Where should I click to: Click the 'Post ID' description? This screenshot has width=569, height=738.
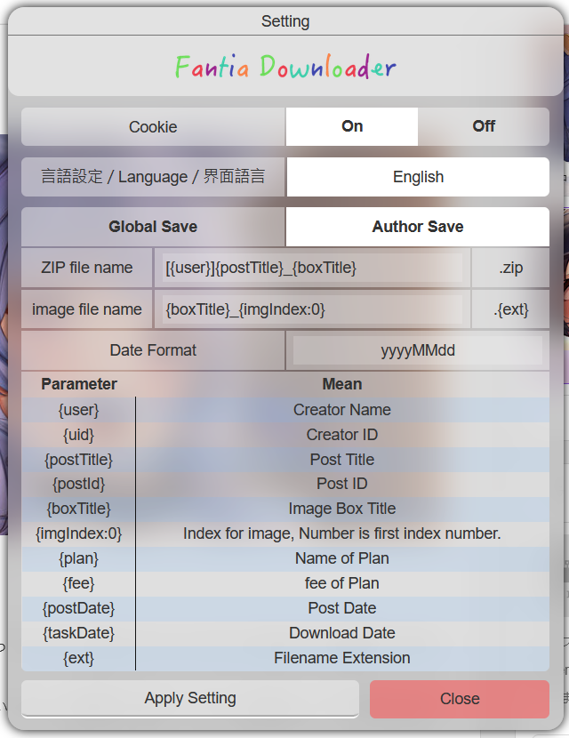pyautogui.click(x=342, y=484)
